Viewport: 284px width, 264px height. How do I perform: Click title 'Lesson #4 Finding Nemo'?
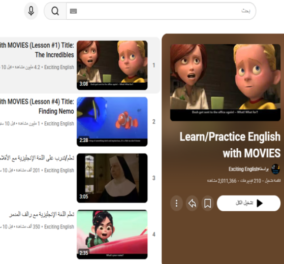click(x=37, y=107)
